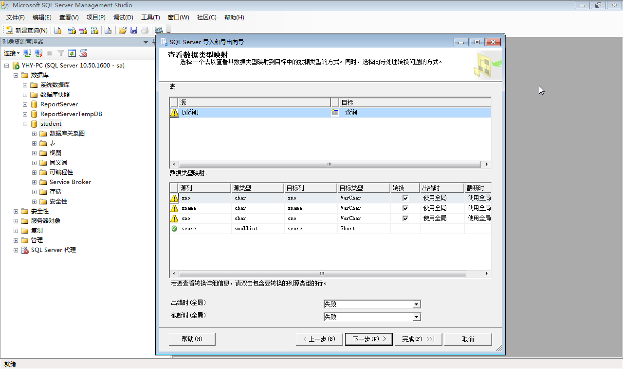The width and height of the screenshot is (623, 369).
Task: Open the 工具(T) menu
Action: coord(150,17)
